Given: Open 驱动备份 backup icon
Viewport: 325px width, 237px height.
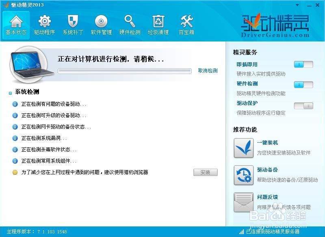Looking at the screenshot, I should click(x=243, y=174).
